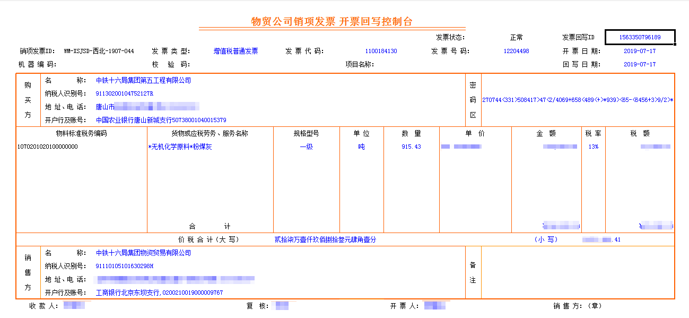Click the 开票人 label
This screenshot has height=318, width=689.
tap(405, 306)
